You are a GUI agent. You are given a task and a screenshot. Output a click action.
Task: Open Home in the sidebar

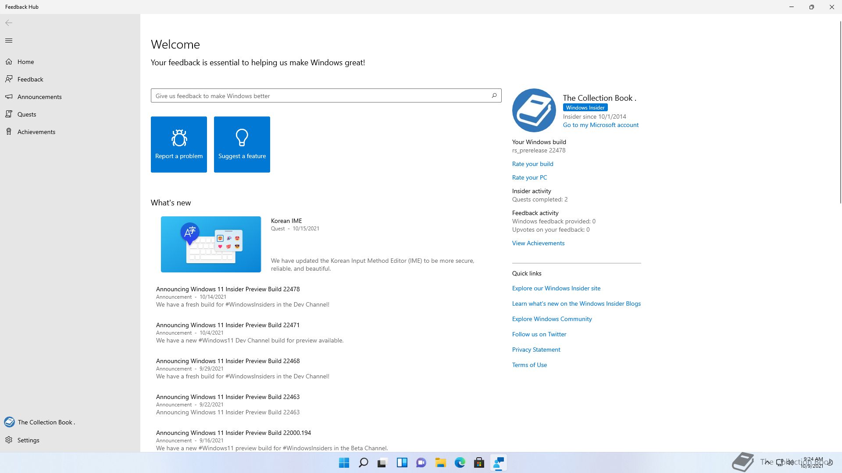coord(70,62)
